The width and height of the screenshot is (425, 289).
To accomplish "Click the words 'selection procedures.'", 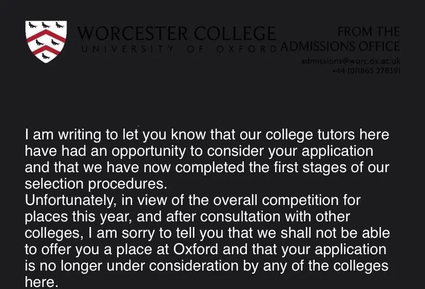I will (x=96, y=184).
